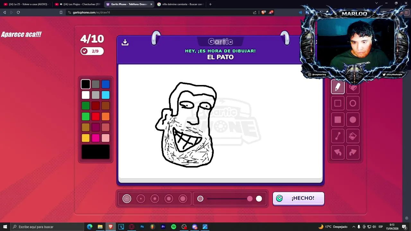Screen dimensions: 411x231
Task: Switch to Los Piojos Chactuchac tab
Action: click(x=78, y=4)
